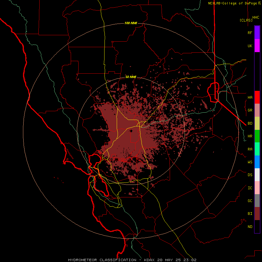
Task: Click the HHC label above the legend
Action: point(256,17)
